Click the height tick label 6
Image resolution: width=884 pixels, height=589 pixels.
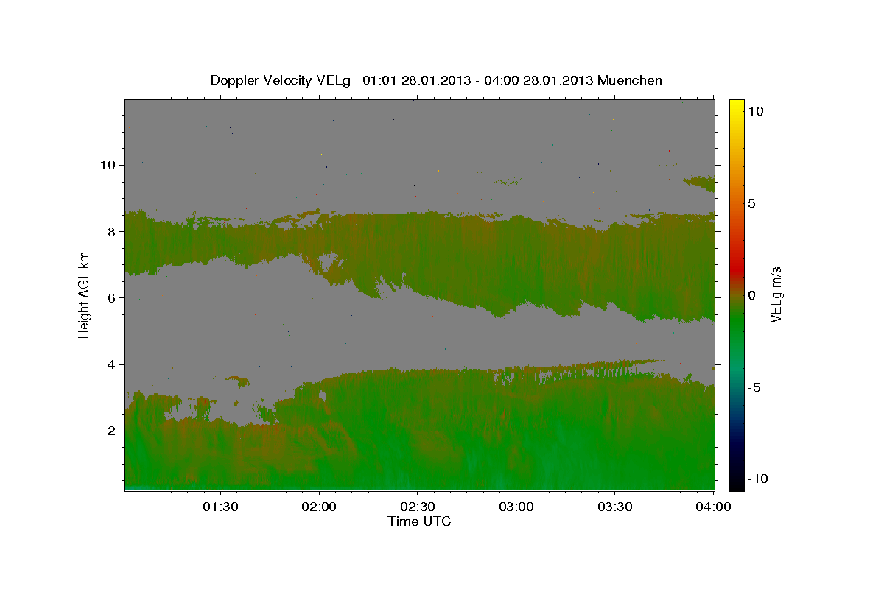113,297
